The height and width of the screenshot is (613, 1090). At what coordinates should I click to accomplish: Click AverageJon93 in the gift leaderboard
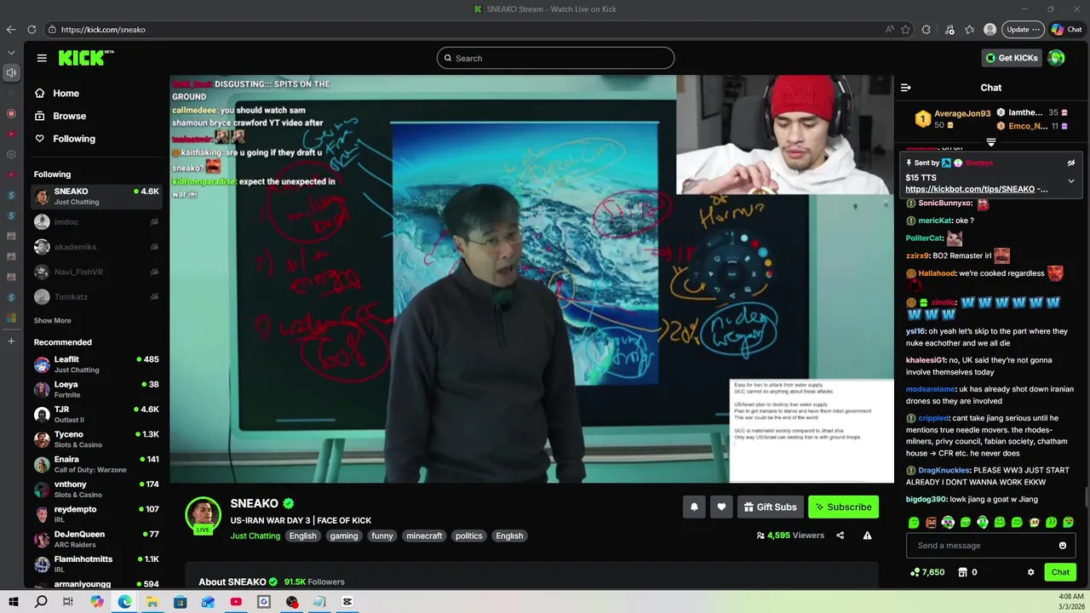pyautogui.click(x=962, y=113)
